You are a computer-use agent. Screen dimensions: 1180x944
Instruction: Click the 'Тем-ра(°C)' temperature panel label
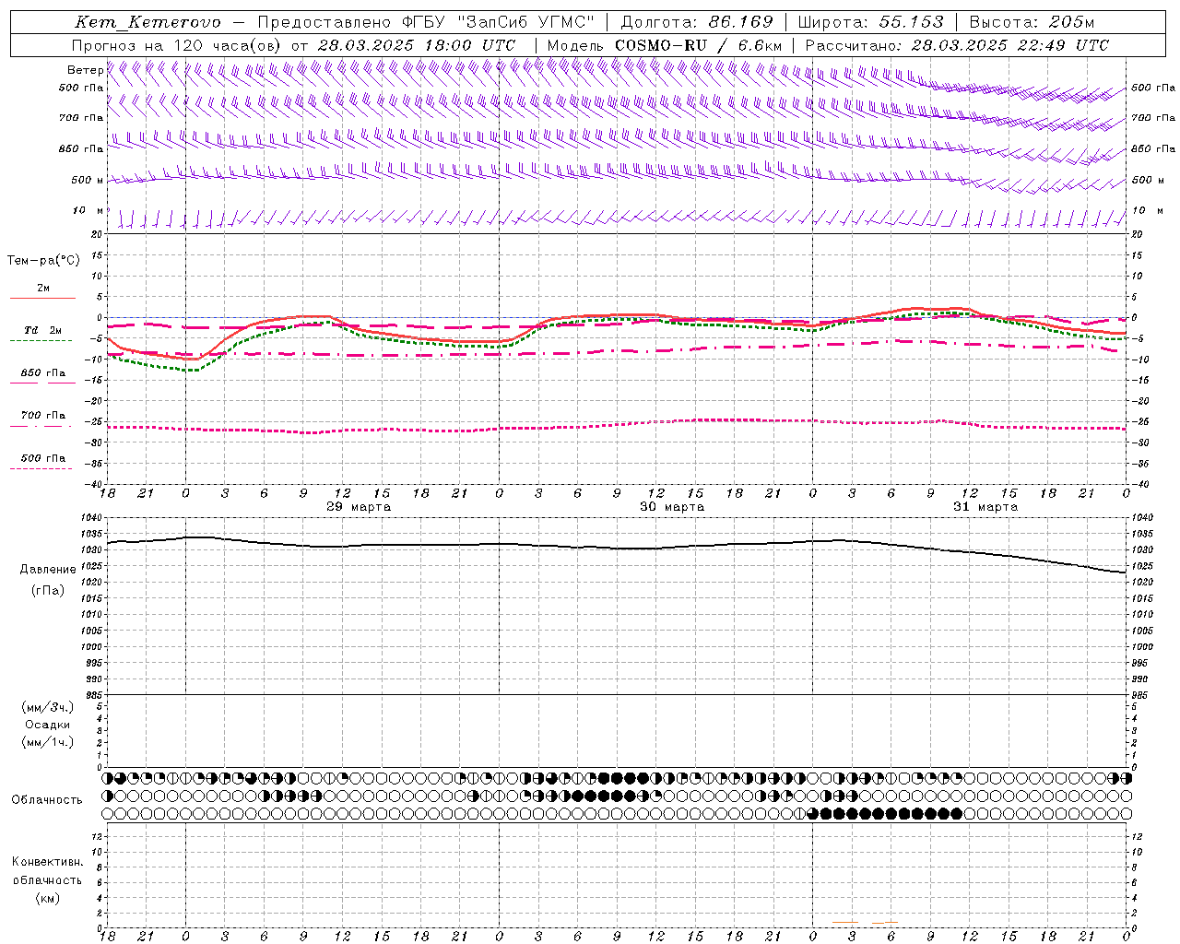pos(43,261)
